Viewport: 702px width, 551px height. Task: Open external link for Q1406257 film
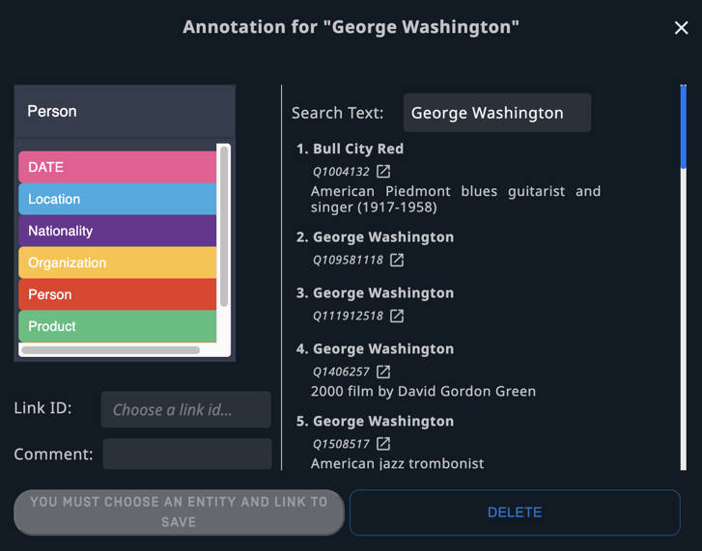coord(383,372)
